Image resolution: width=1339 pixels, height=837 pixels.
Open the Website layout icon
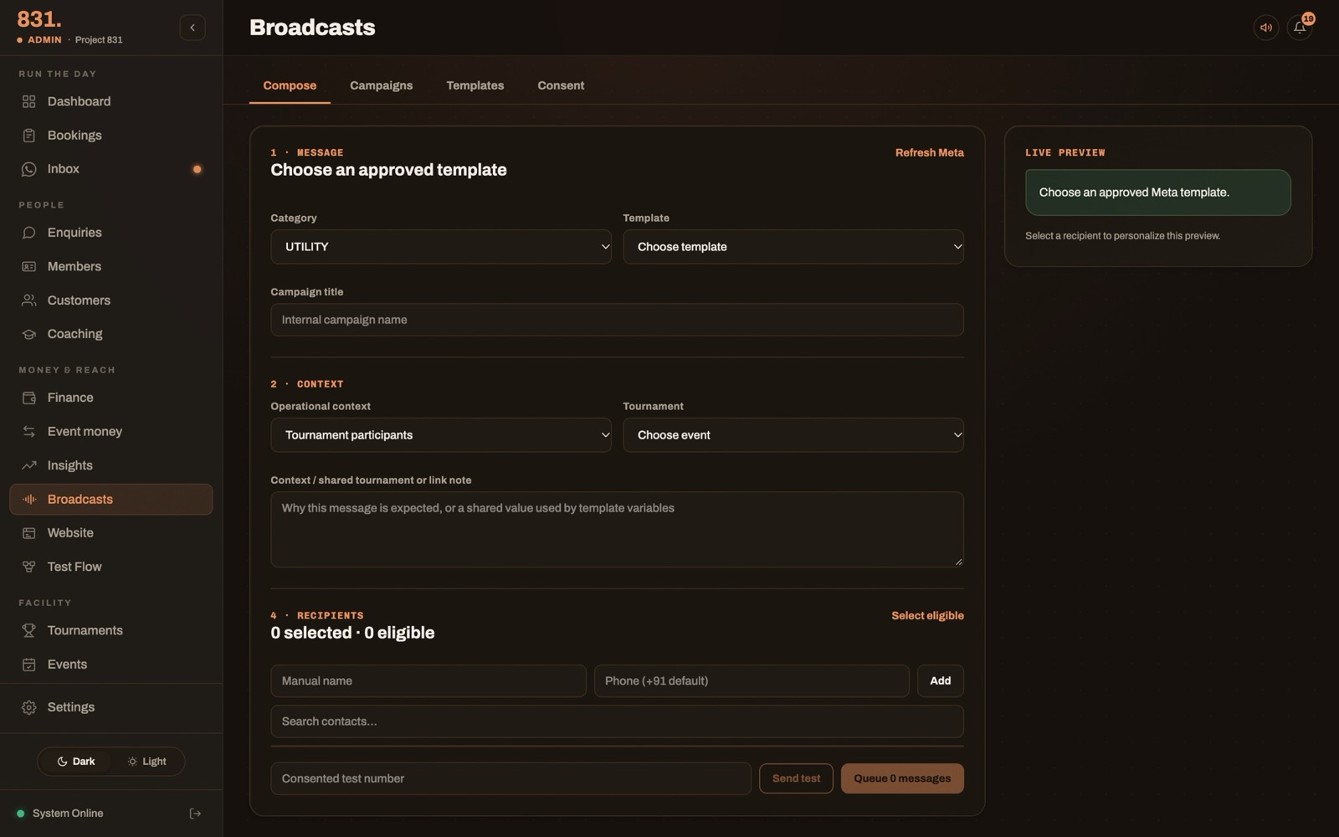tap(28, 533)
